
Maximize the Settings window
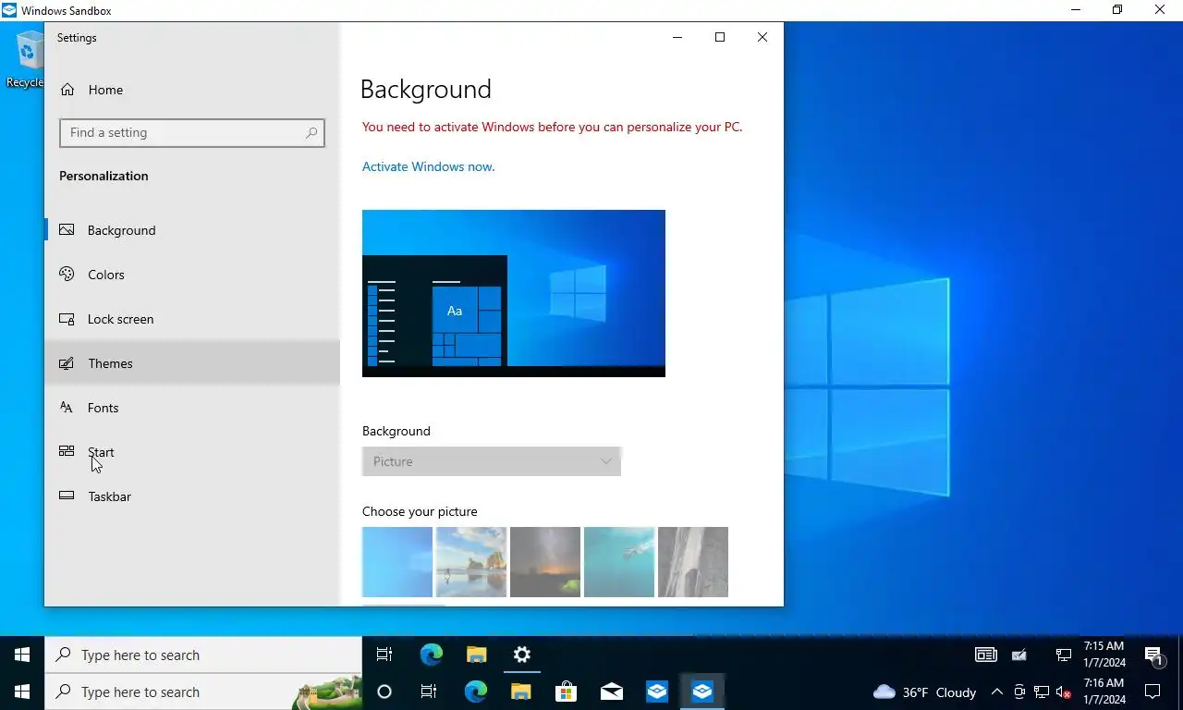(x=720, y=37)
